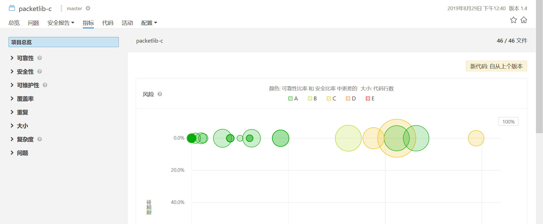
Task: Click the red E rating legend swatch
Action: 368,98
